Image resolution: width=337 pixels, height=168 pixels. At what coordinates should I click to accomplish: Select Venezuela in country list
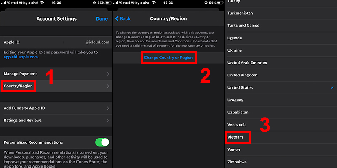pos(281,125)
